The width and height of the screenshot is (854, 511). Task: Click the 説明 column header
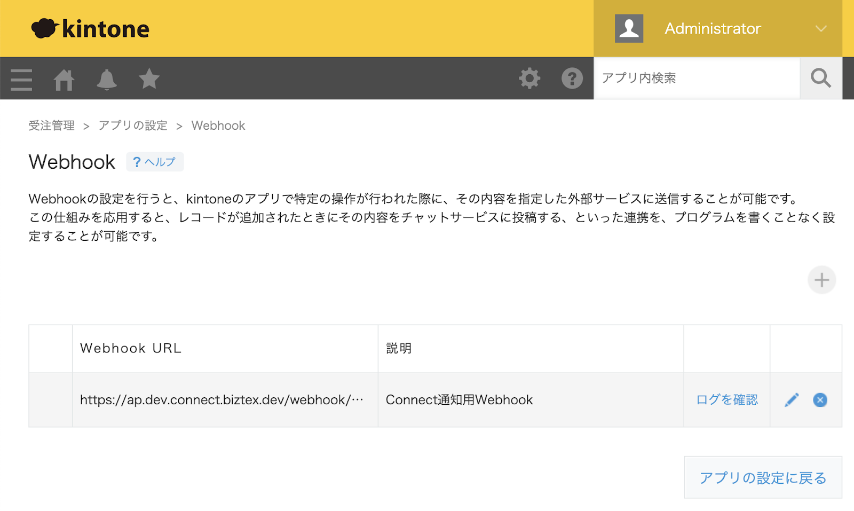(531, 349)
